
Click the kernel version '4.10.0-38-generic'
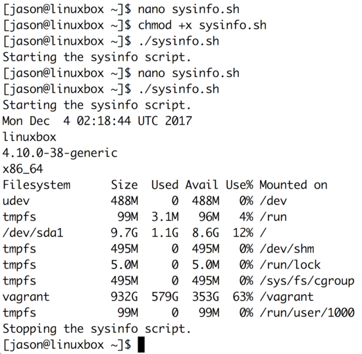pos(60,153)
